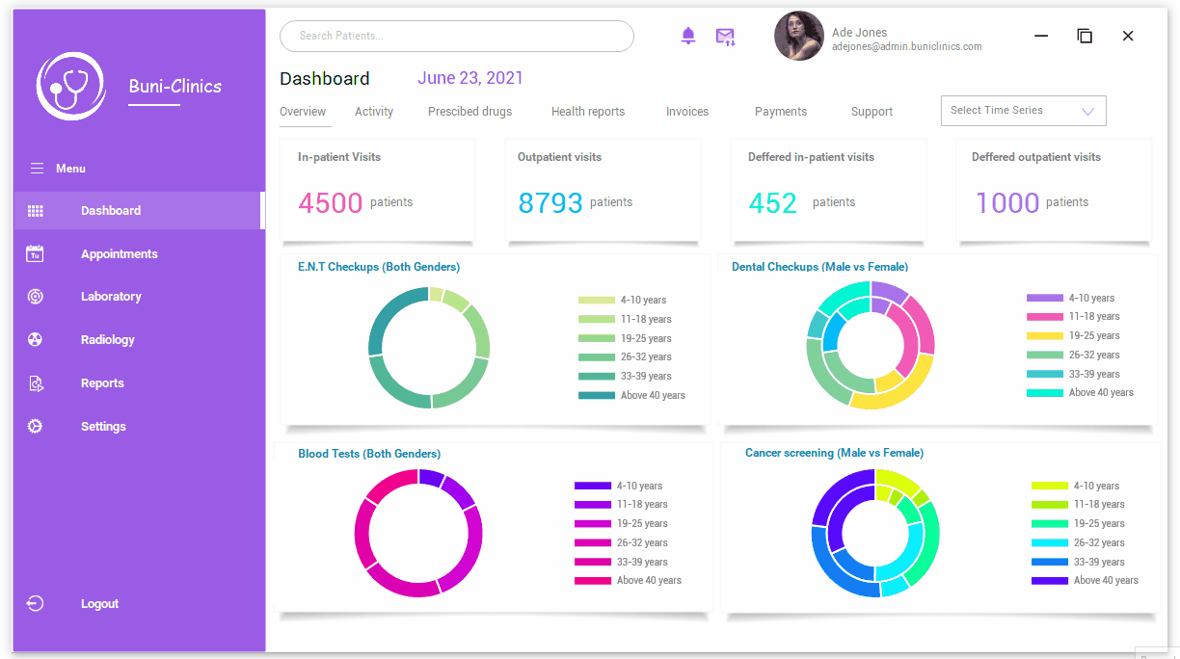This screenshot has width=1180, height=659.
Task: Click E.N.T legend Above 40 years swatch
Action: (x=597, y=396)
